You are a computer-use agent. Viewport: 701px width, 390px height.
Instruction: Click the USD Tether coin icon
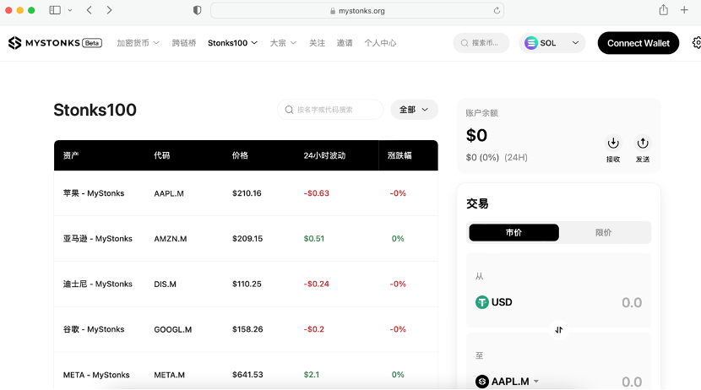482,302
